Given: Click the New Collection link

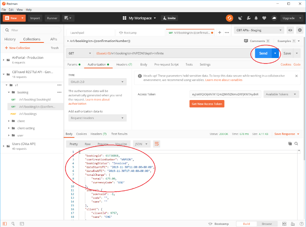Looking at the screenshot, I should pyautogui.click(x=17, y=48).
